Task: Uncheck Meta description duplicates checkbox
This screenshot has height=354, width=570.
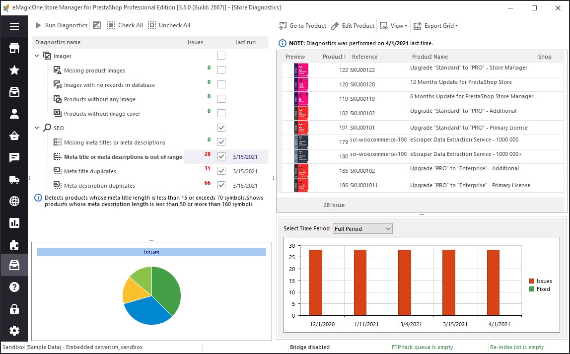Action: click(221, 185)
